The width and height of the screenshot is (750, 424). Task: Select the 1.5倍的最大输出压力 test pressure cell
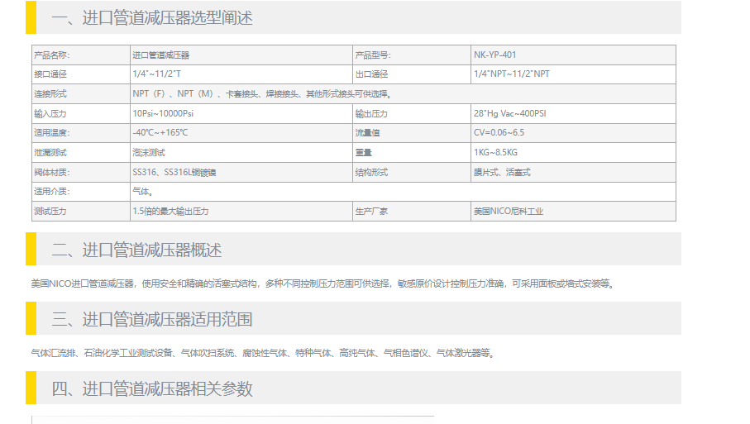coord(170,212)
